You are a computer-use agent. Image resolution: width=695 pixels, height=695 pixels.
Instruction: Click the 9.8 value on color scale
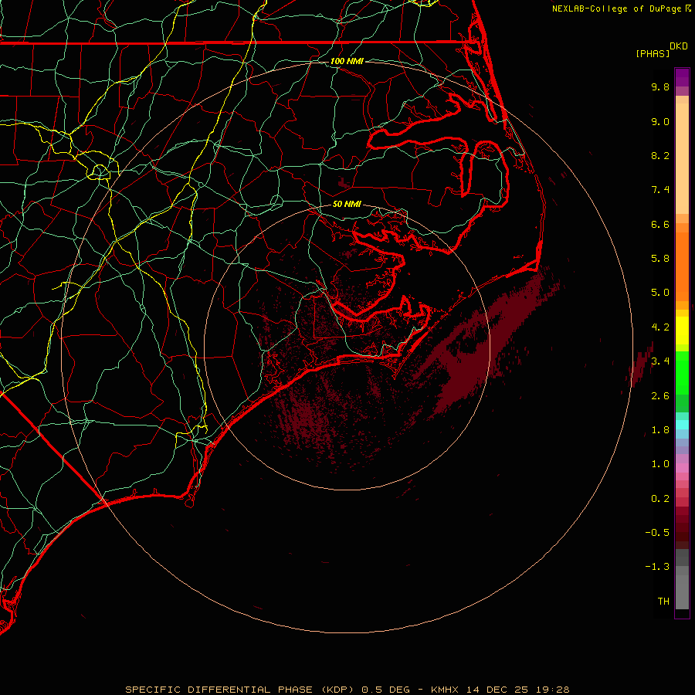click(x=660, y=86)
